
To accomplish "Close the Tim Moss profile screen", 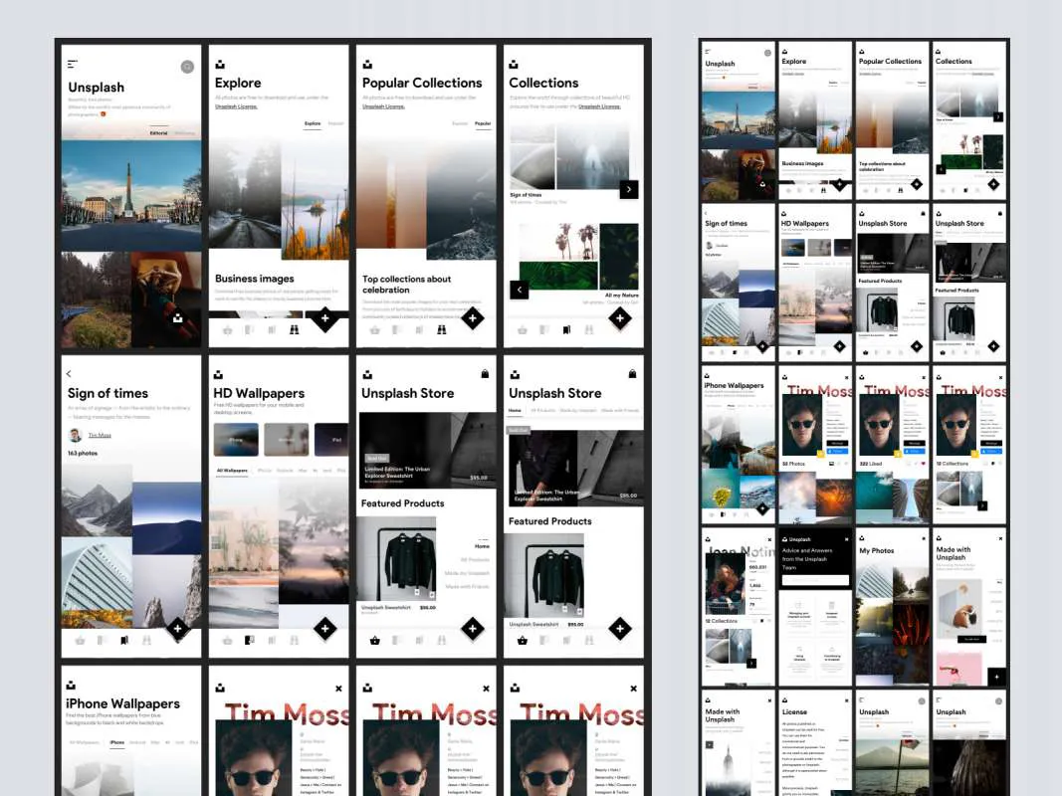I will (338, 688).
